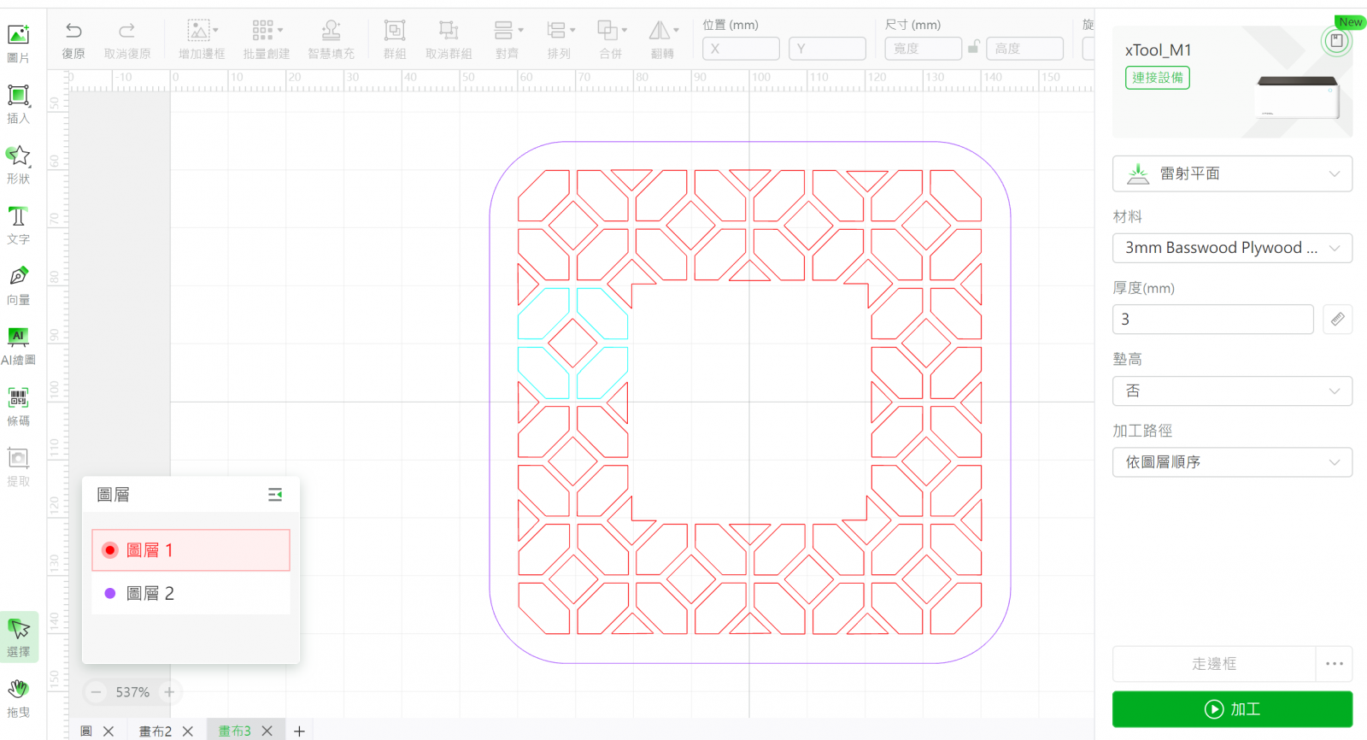Toggle the aspect ratio lock icon
1367x740 pixels.
(973, 48)
